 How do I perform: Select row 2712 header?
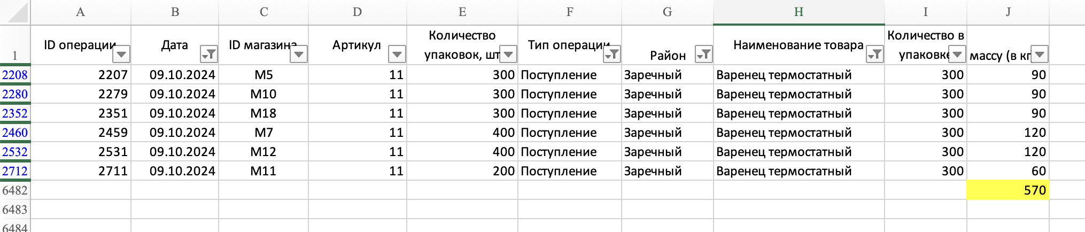[15, 171]
